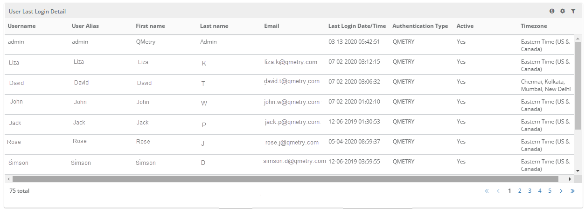Screen dimensions: 585x209
Task: Click email simson.d@qmetry.com
Action: [x=295, y=161]
